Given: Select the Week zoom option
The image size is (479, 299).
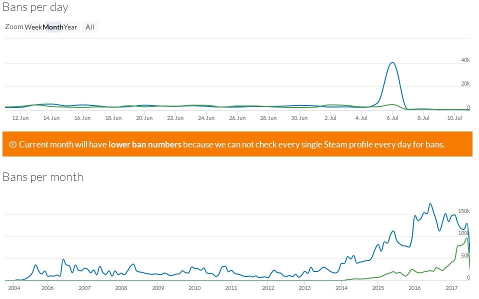Looking at the screenshot, I should click(x=33, y=27).
